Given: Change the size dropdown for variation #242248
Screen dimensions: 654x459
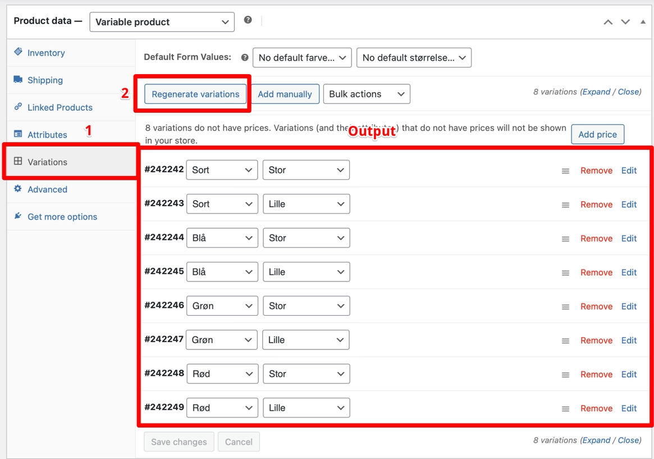Looking at the screenshot, I should click(x=306, y=374).
